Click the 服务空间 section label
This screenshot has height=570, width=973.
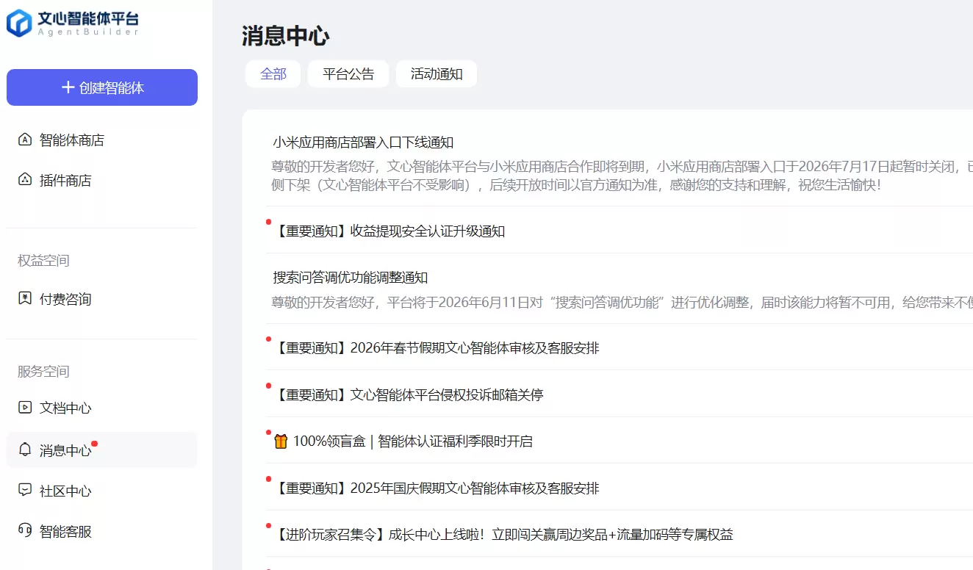[43, 371]
